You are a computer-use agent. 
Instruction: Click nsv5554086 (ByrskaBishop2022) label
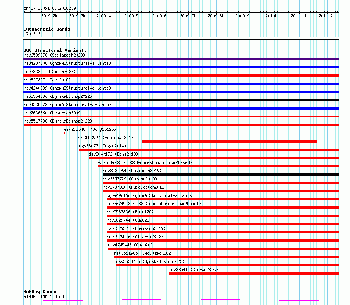click(x=58, y=96)
